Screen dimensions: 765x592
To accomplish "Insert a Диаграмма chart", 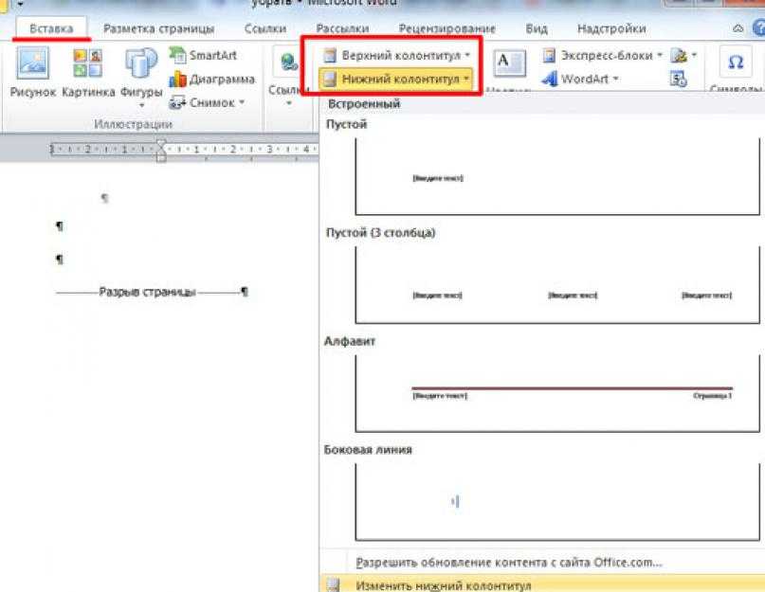I will pyautogui.click(x=211, y=79).
